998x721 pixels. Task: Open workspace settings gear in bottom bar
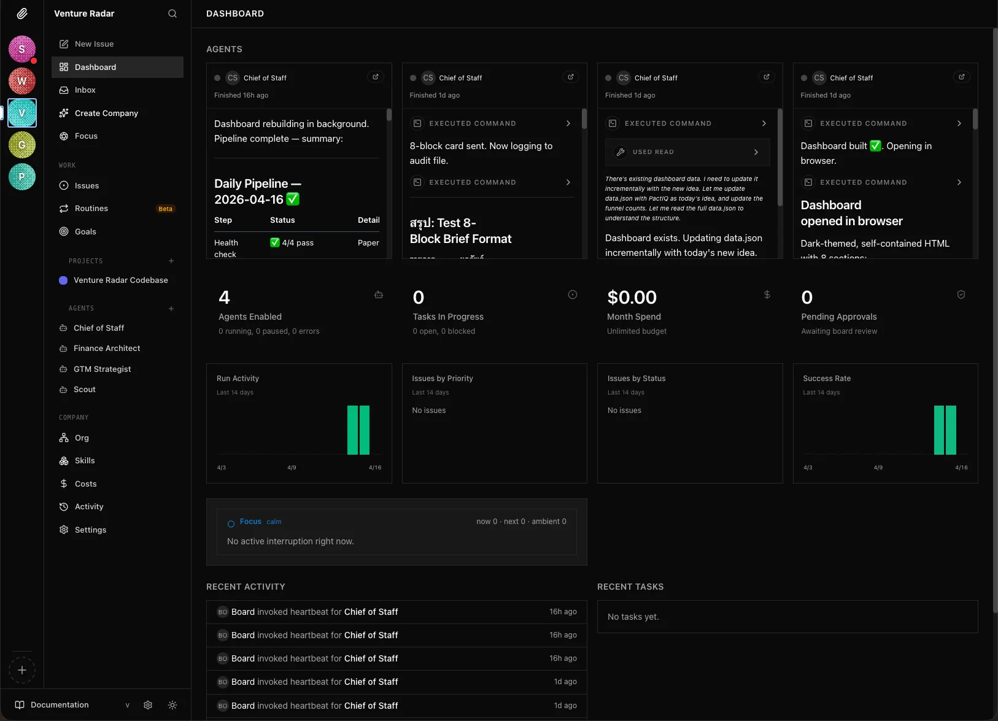pos(147,705)
